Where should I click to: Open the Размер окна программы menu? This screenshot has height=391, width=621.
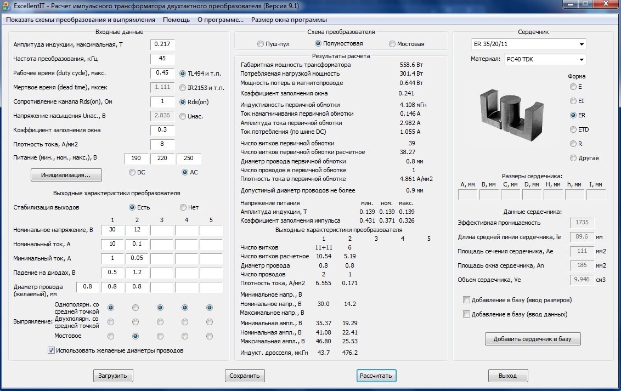point(289,20)
